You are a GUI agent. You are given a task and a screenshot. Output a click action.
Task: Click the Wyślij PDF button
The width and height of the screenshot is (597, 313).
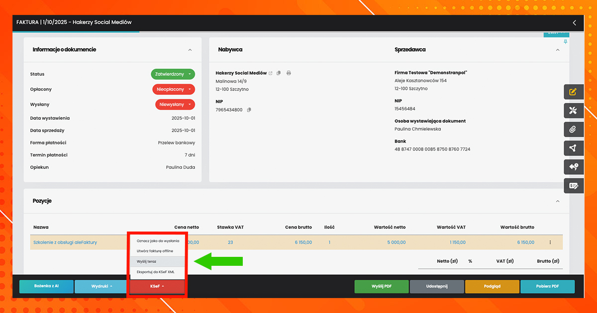point(382,287)
